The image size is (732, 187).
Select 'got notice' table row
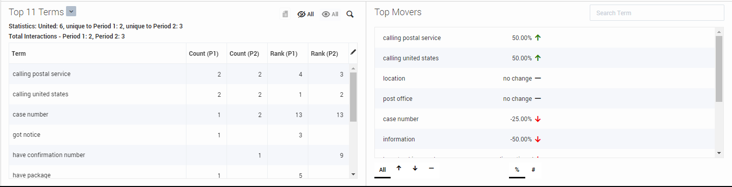pos(179,135)
